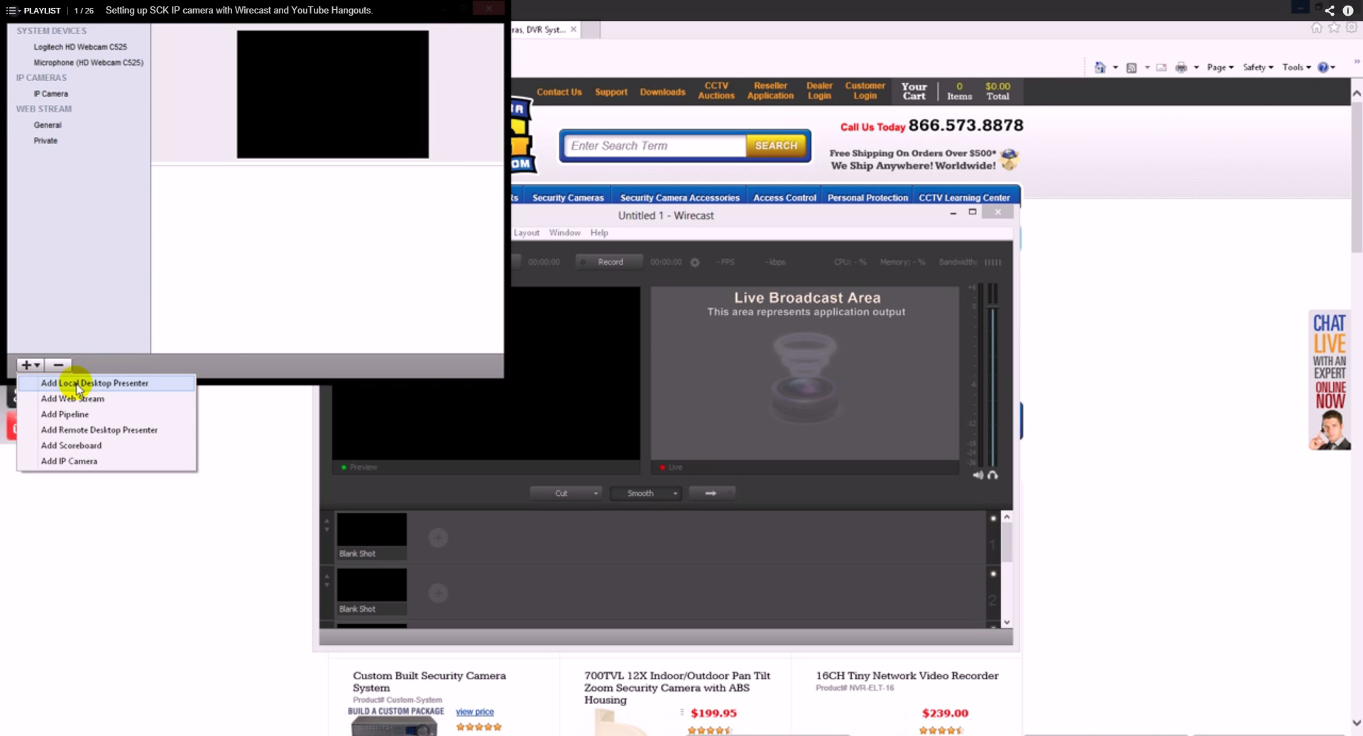Open Dealer Login link
The width and height of the screenshot is (1363, 736).
click(819, 91)
